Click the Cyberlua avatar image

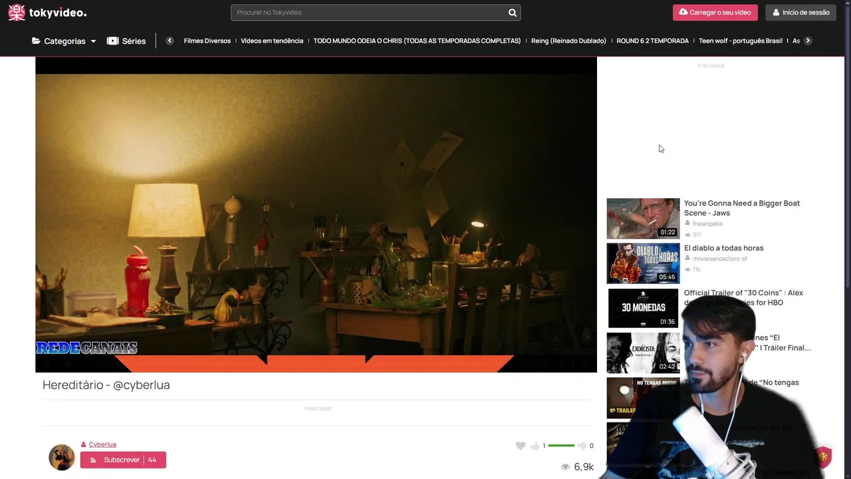click(62, 458)
